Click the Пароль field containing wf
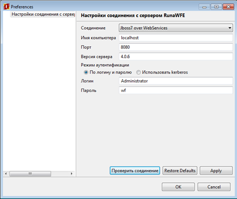Image resolution: width=237 pixels, height=199 pixels. (x=176, y=90)
